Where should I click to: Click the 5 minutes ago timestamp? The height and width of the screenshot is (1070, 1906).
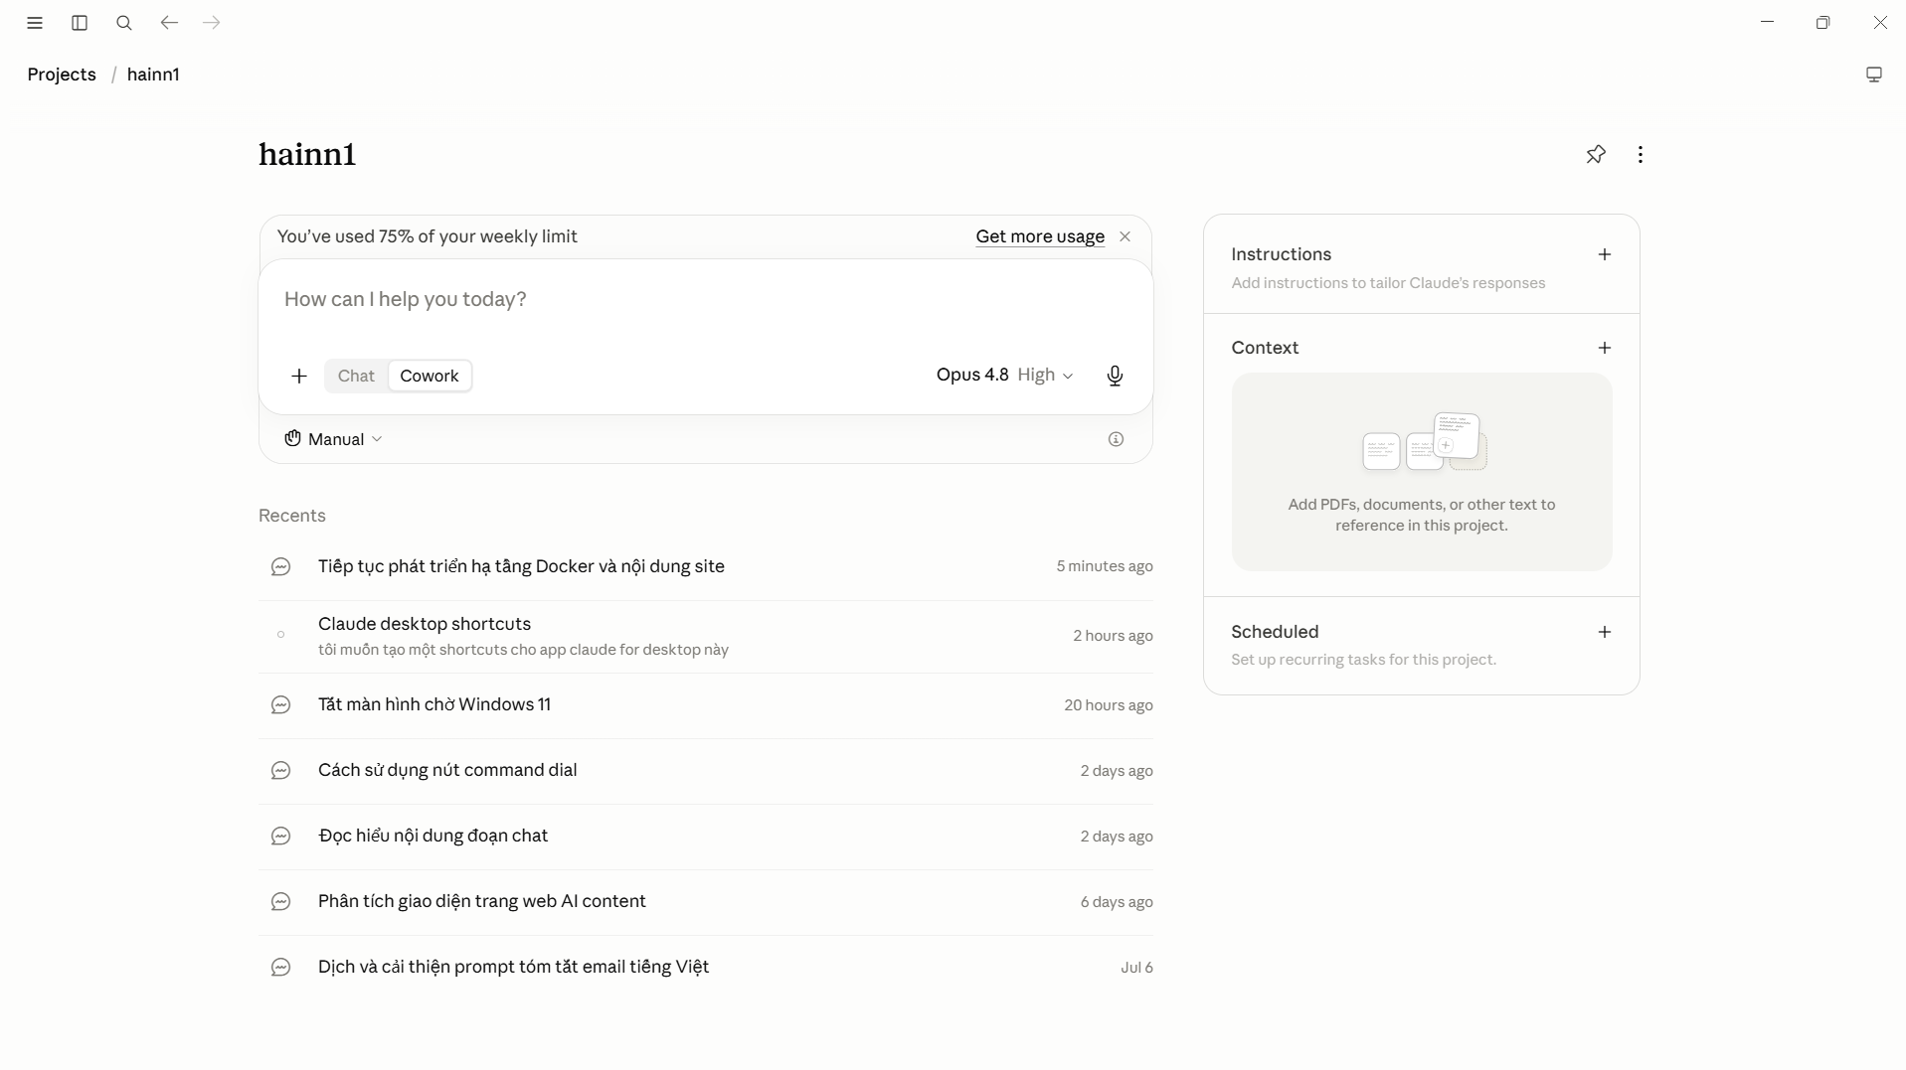[x=1105, y=566]
